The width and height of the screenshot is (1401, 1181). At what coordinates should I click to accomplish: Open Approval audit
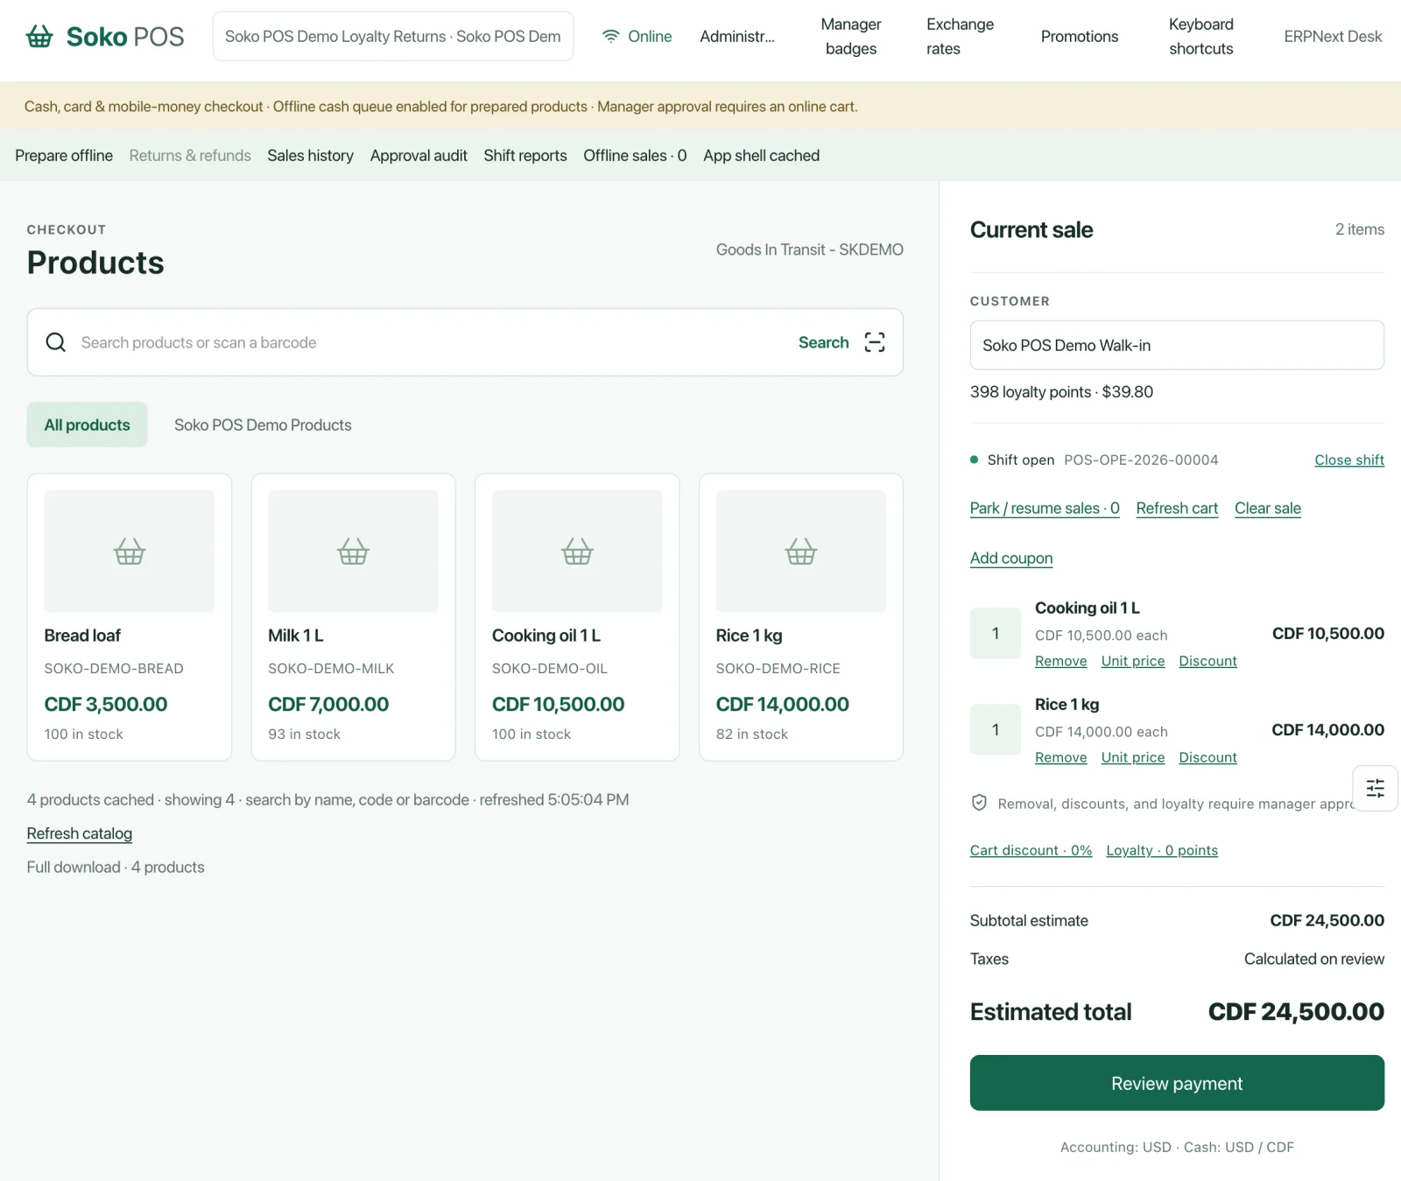pos(419,155)
